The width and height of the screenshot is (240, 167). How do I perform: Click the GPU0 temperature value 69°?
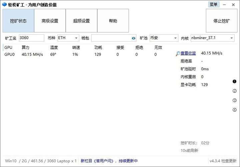coord(53,55)
